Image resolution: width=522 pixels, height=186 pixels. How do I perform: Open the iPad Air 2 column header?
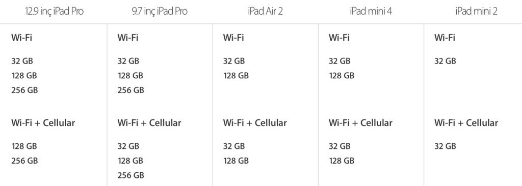[x=265, y=11]
